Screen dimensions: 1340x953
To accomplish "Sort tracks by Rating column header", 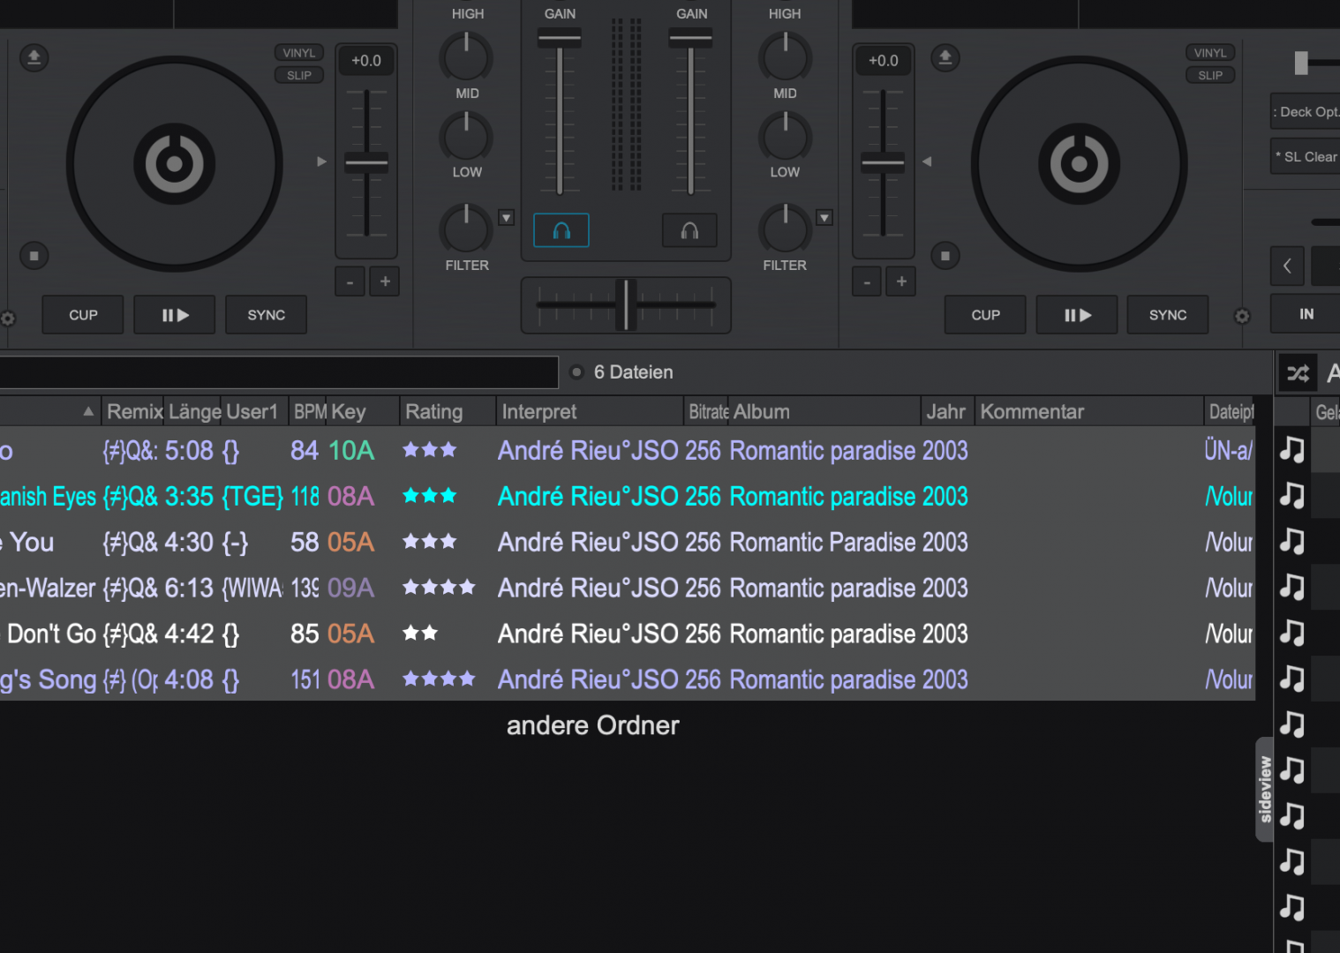I will 433,412.
